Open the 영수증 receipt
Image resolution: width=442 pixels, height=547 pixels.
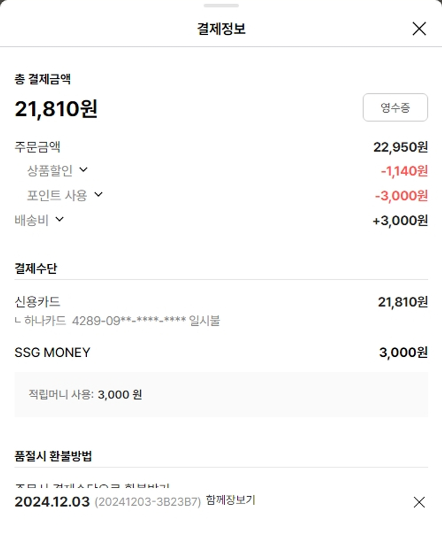pos(395,107)
